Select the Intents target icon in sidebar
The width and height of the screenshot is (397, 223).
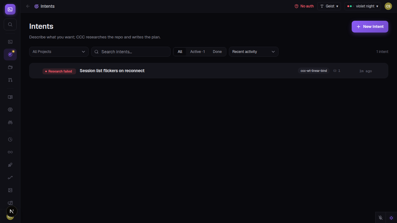click(10, 55)
